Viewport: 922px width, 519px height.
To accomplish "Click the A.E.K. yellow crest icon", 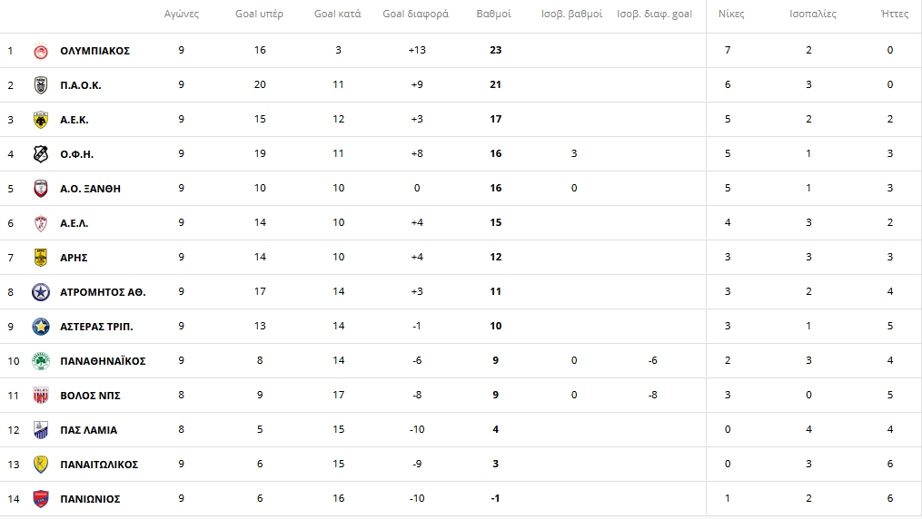I will tap(40, 120).
